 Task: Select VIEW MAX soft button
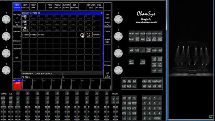(x=33, y=6)
